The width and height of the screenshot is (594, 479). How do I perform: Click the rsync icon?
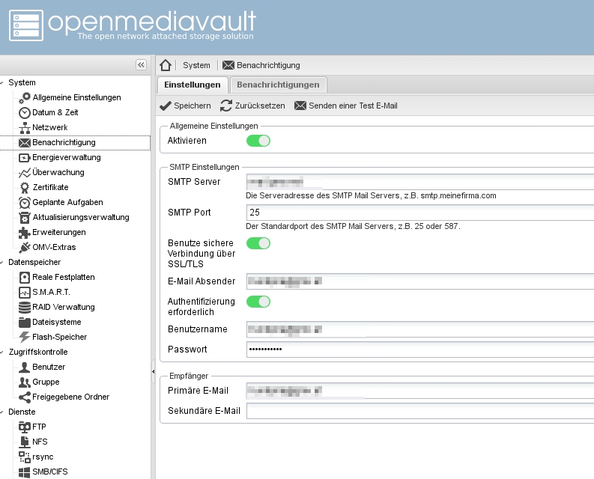click(x=25, y=457)
